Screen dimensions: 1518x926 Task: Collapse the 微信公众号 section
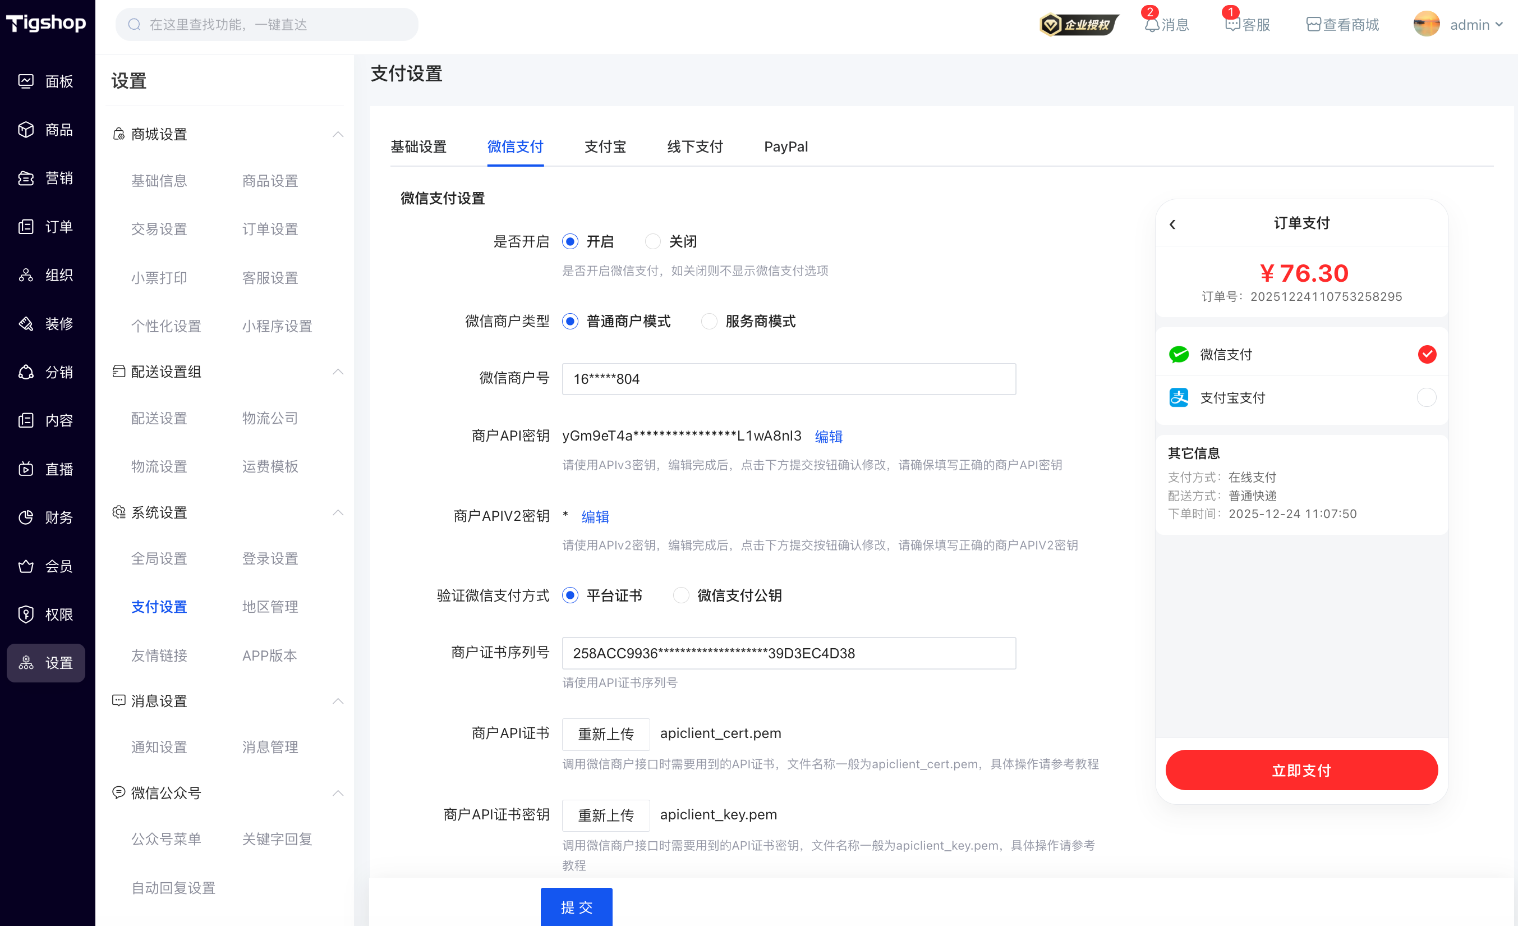tap(338, 793)
